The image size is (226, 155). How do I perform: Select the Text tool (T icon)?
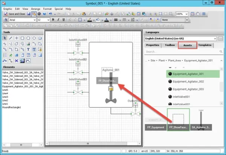point(29,49)
